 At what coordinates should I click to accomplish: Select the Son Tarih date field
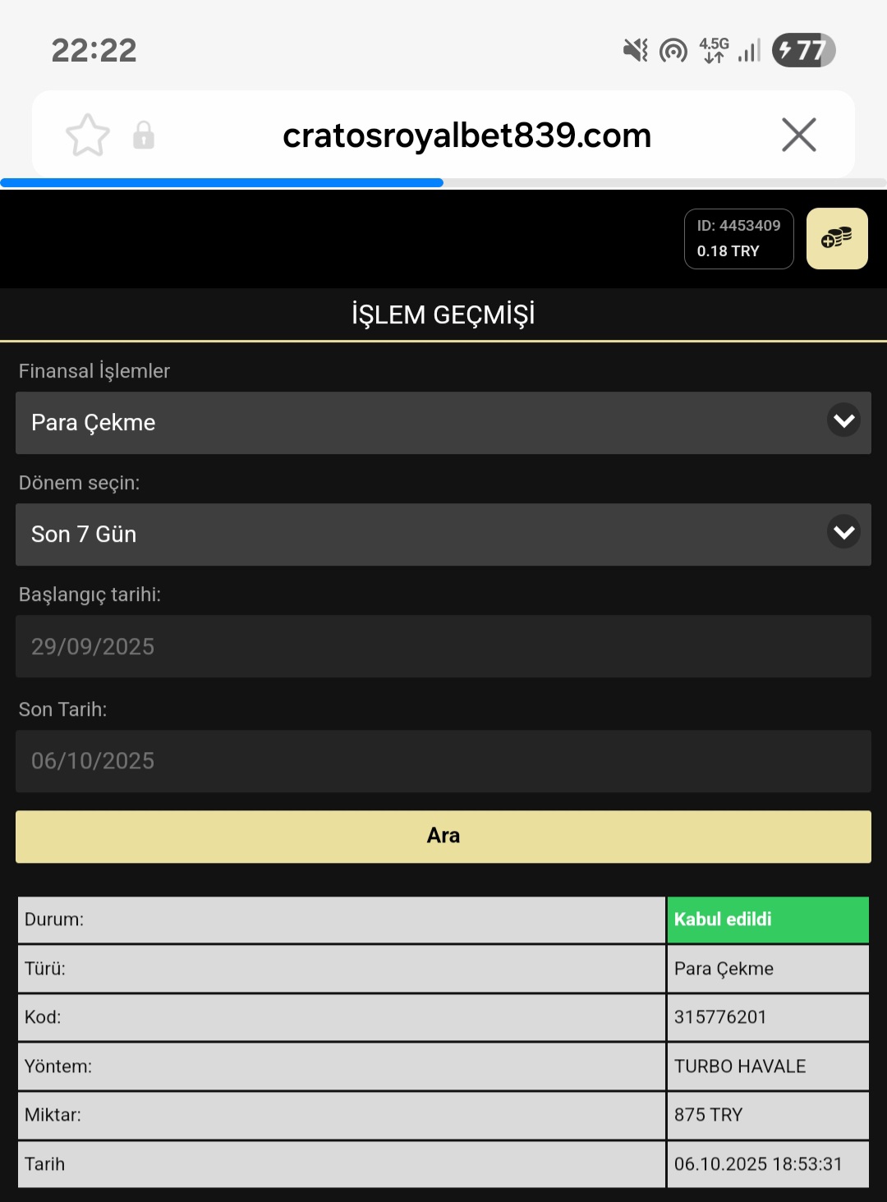coord(443,761)
